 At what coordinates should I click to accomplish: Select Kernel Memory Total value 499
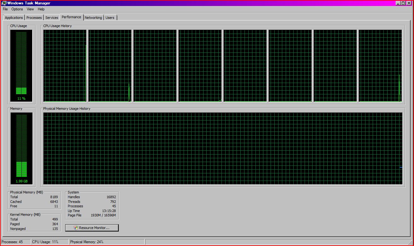55,219
